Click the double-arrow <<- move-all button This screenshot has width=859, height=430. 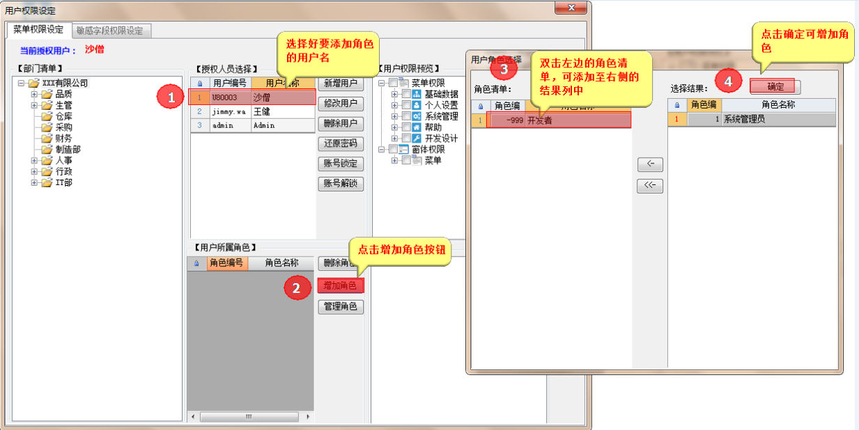[651, 186]
